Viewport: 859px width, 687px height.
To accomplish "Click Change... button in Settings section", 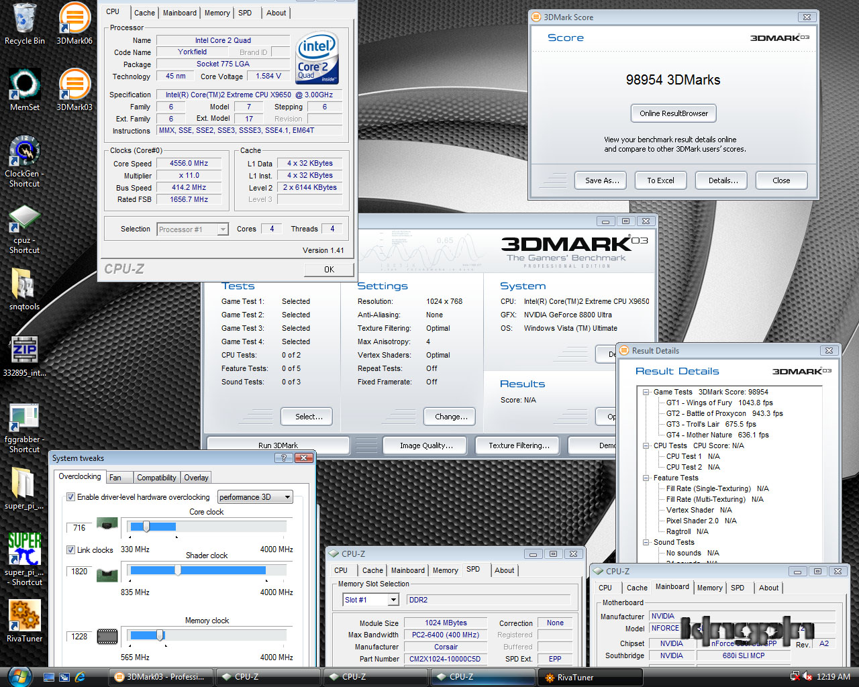I will pyautogui.click(x=450, y=417).
